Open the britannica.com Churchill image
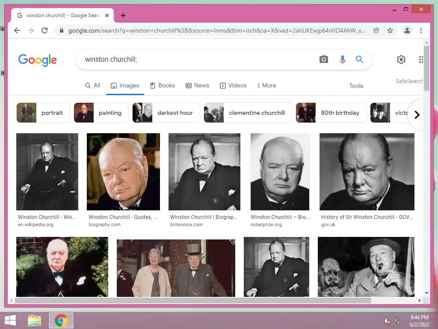Image resolution: width=438 pixels, height=329 pixels. coord(204,171)
